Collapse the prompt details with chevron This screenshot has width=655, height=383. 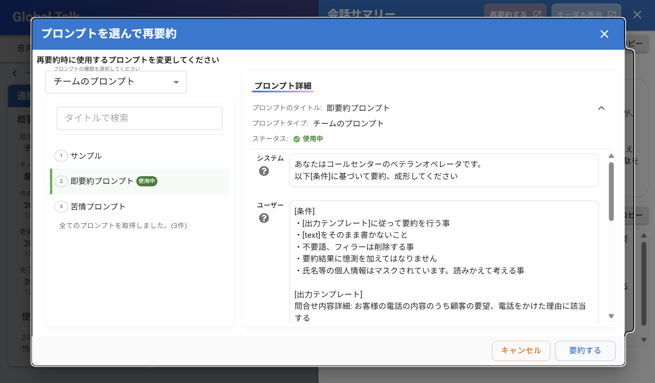pyautogui.click(x=601, y=108)
